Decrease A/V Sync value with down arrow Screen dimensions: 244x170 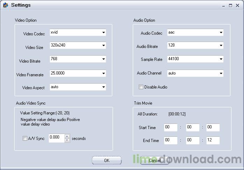tap(67, 140)
